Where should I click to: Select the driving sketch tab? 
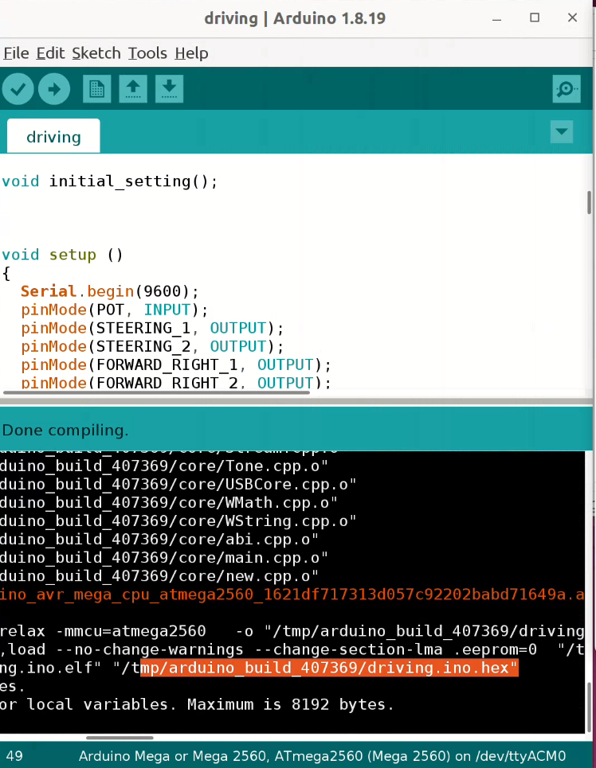(53, 137)
